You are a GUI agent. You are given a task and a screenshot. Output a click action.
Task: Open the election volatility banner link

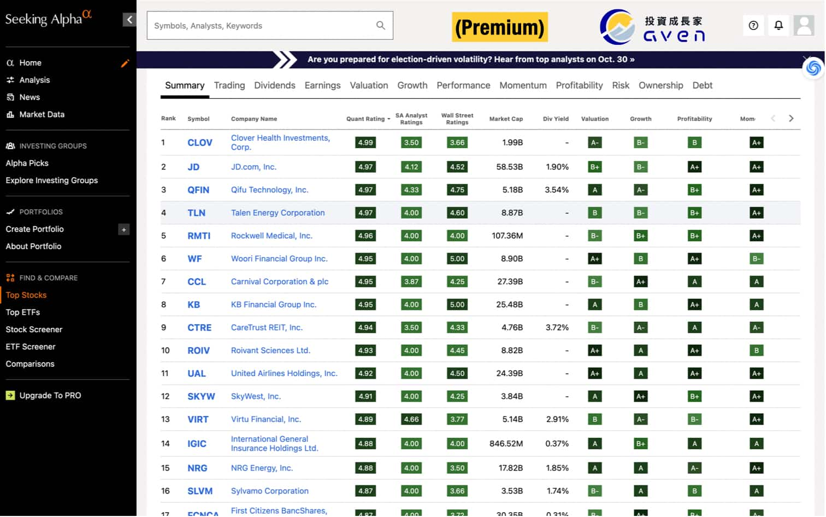pyautogui.click(x=471, y=60)
